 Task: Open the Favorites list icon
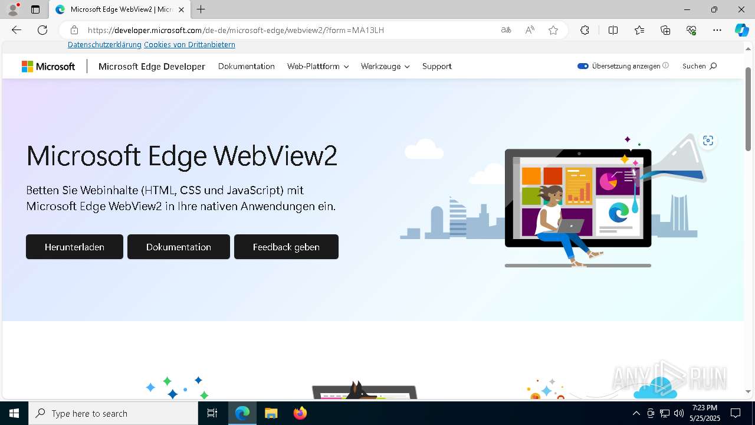point(639,30)
